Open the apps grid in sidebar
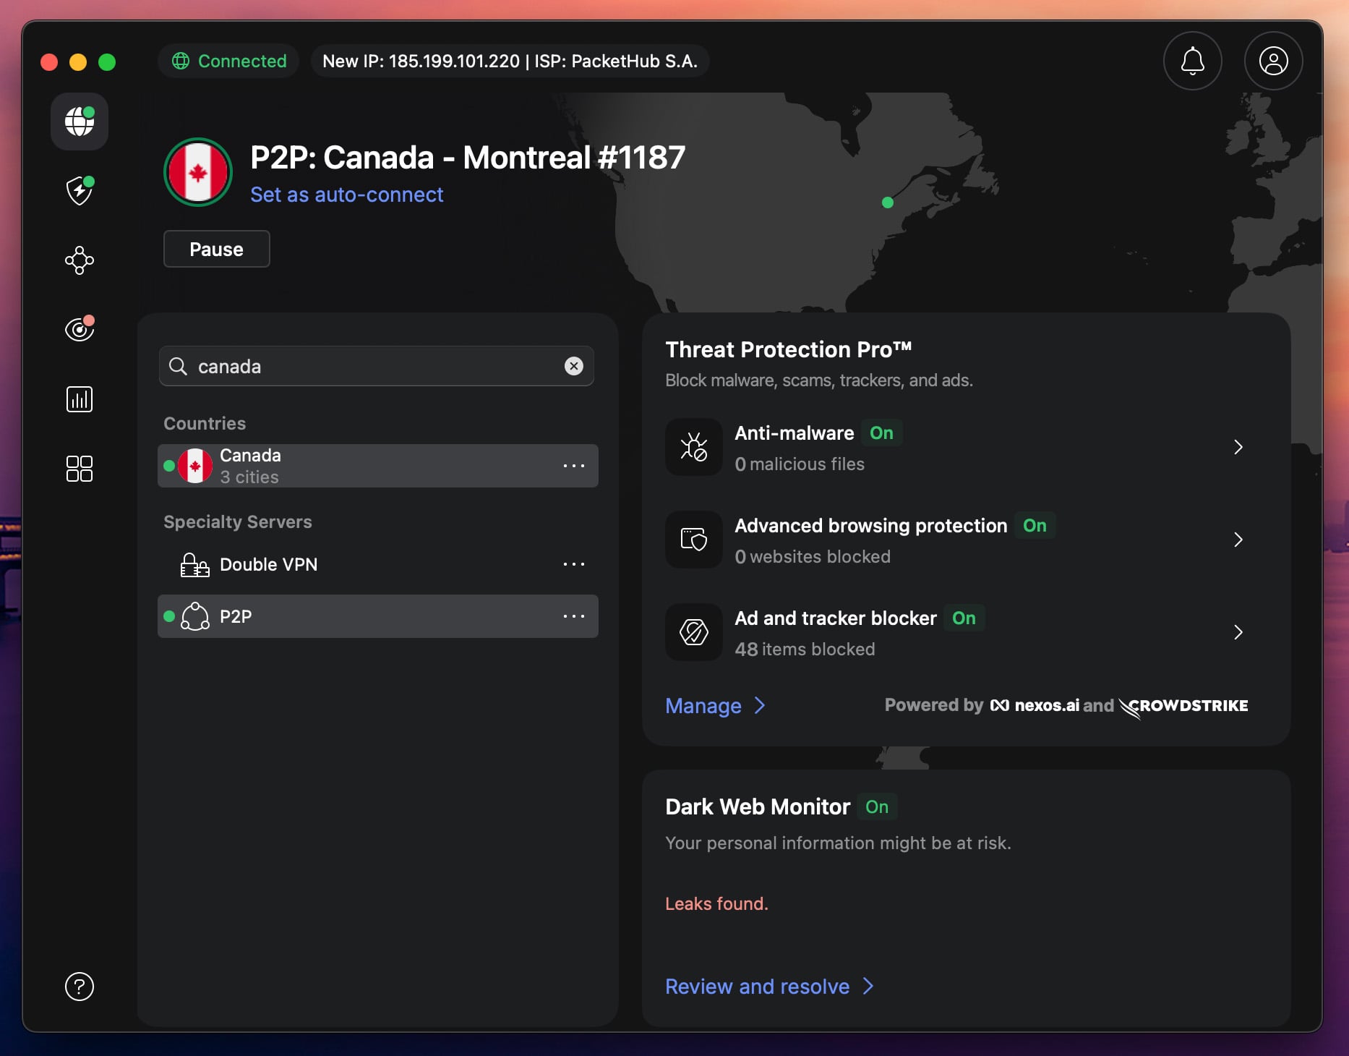 (x=79, y=469)
